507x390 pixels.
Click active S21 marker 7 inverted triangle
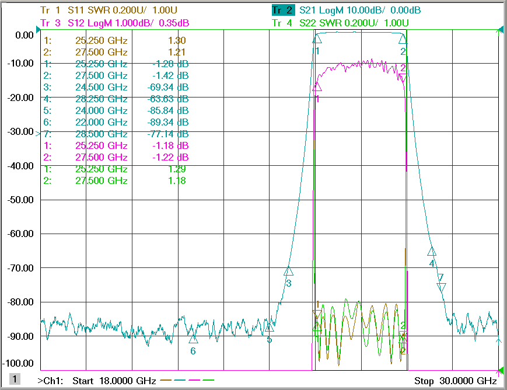coord(441,287)
